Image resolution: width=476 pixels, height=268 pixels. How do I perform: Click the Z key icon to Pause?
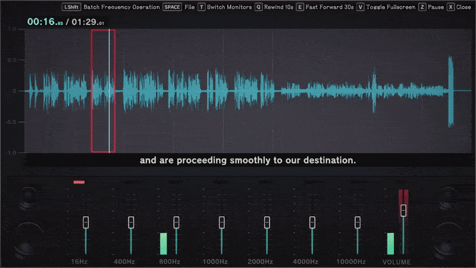pos(422,7)
